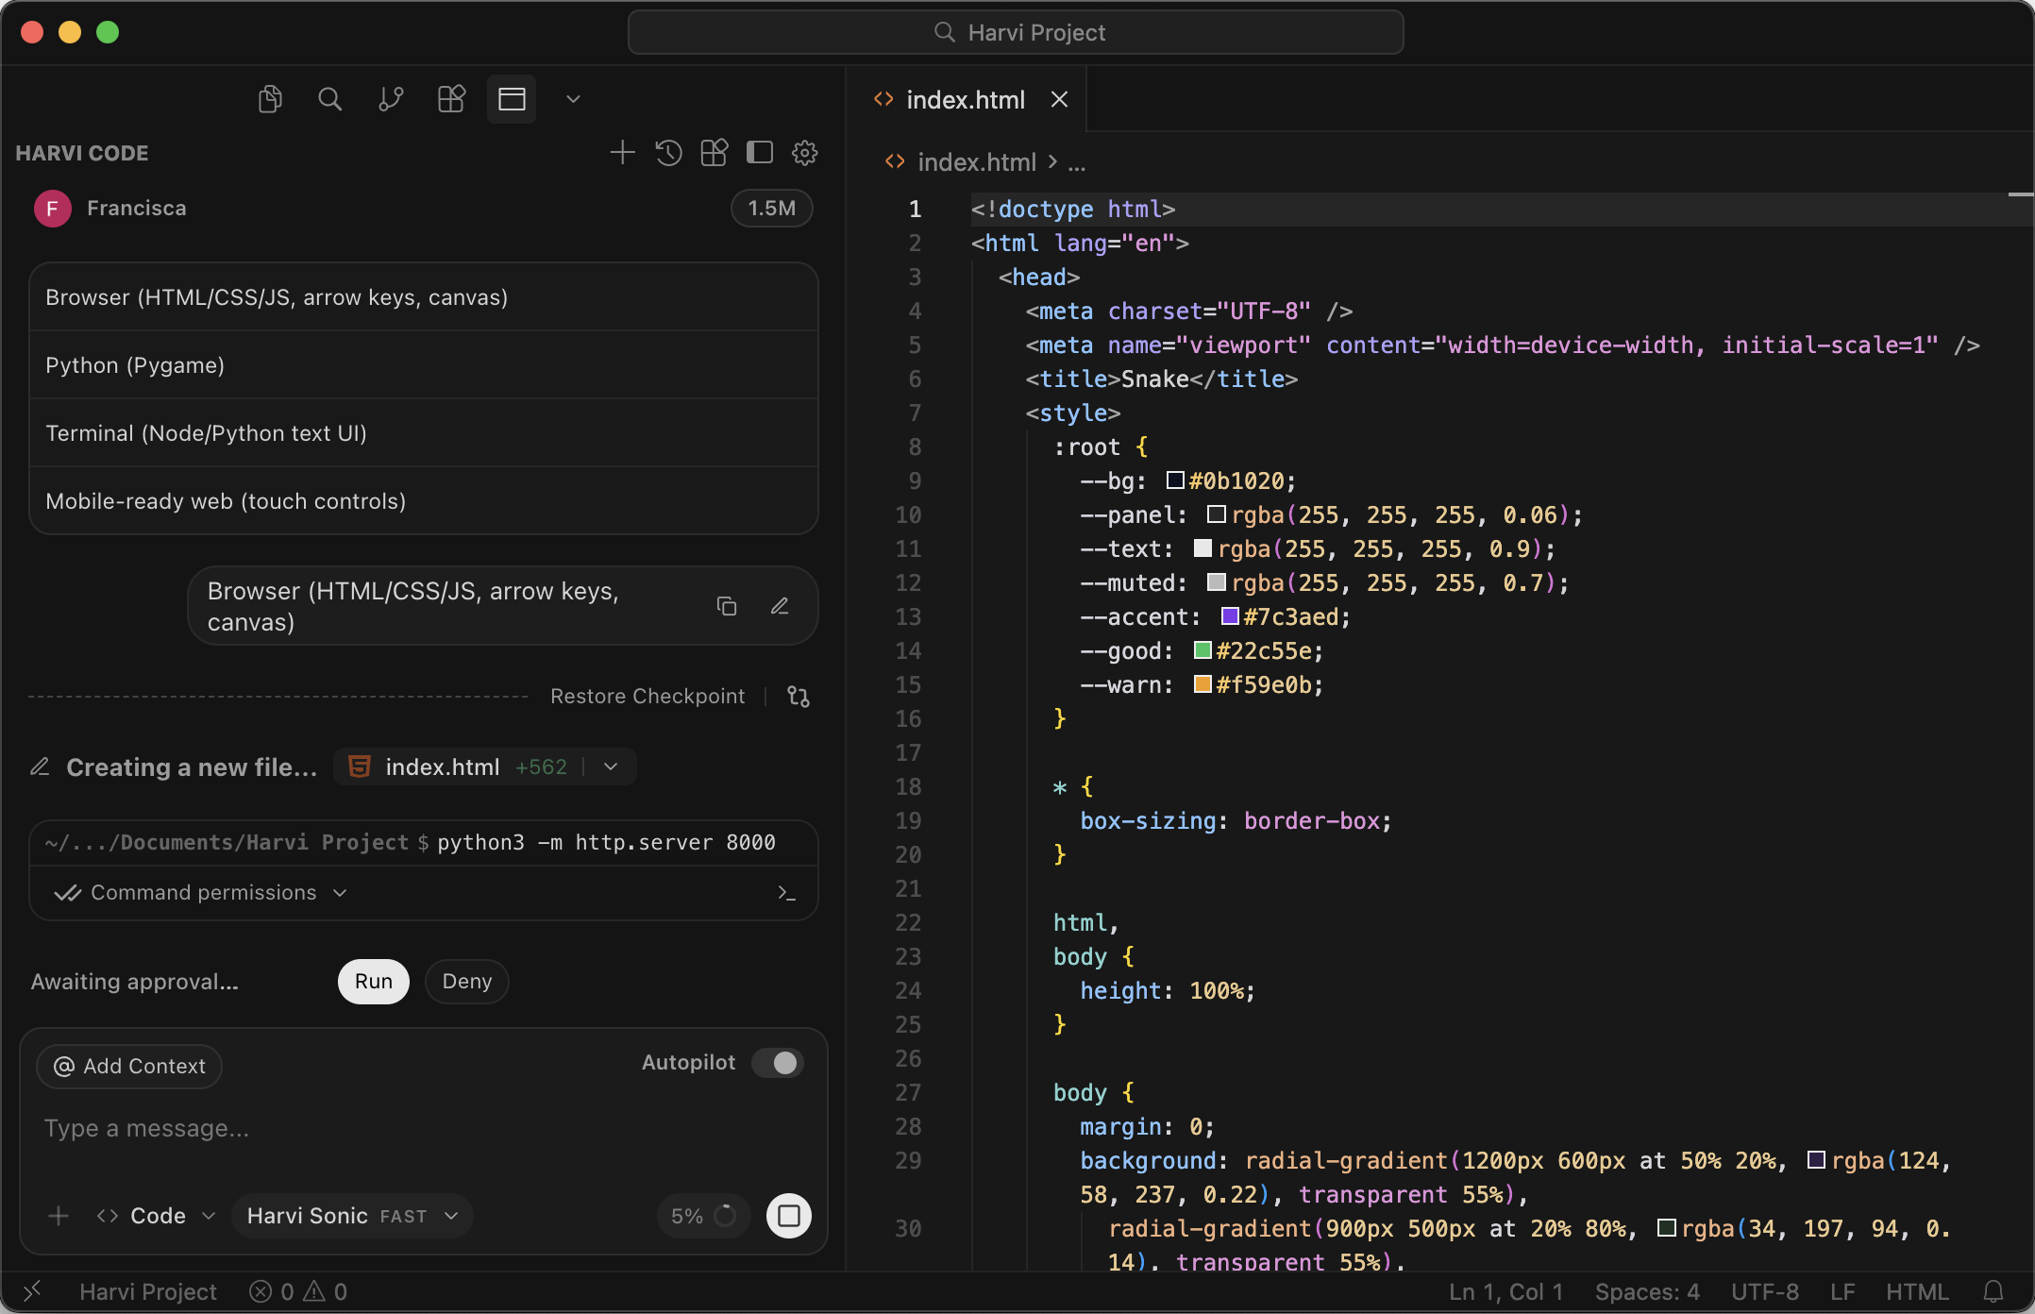Open the command in terminal icon

pos(786,893)
